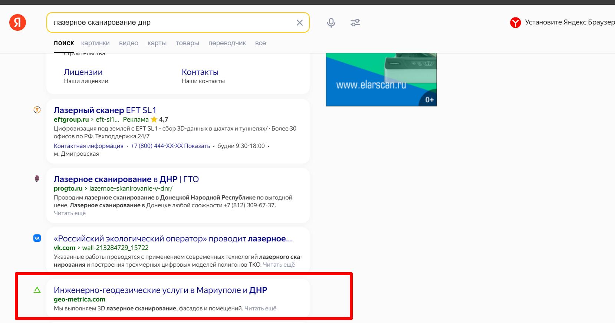The image size is (615, 323).
Task: Start voice search with microphone icon
Action: (x=331, y=23)
